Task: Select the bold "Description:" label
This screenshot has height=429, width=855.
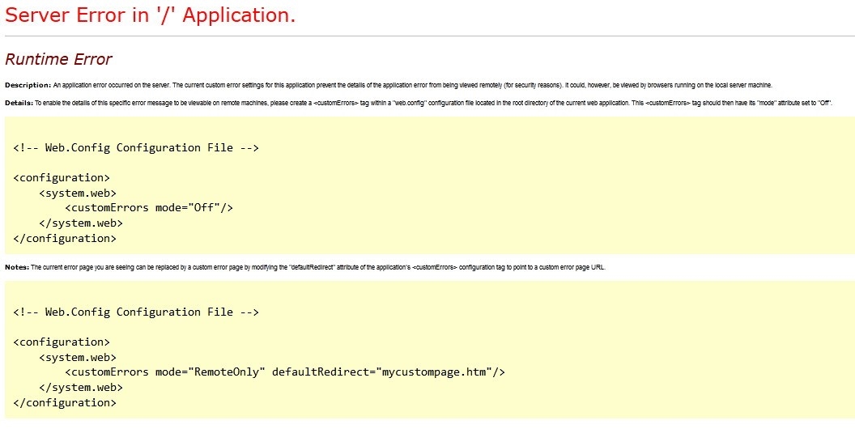Action: pyautogui.click(x=28, y=85)
